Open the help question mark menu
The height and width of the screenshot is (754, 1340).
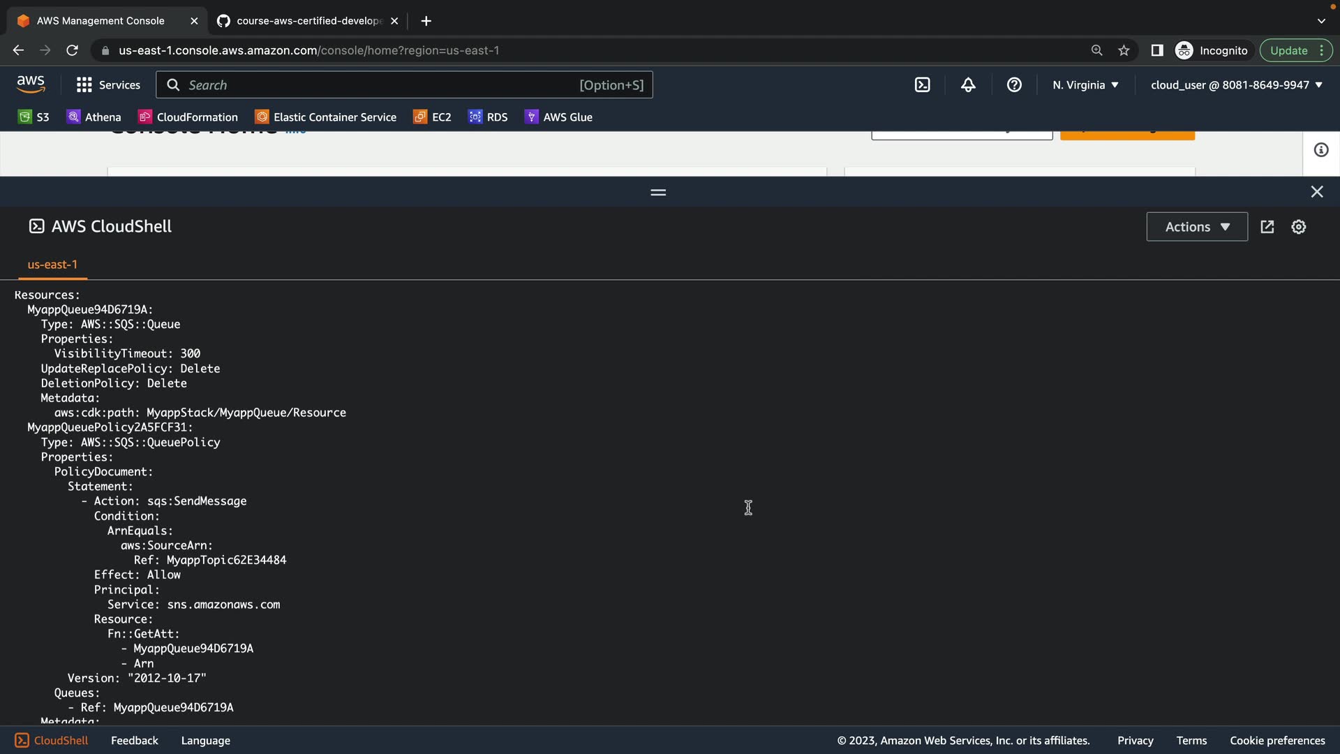click(1014, 85)
